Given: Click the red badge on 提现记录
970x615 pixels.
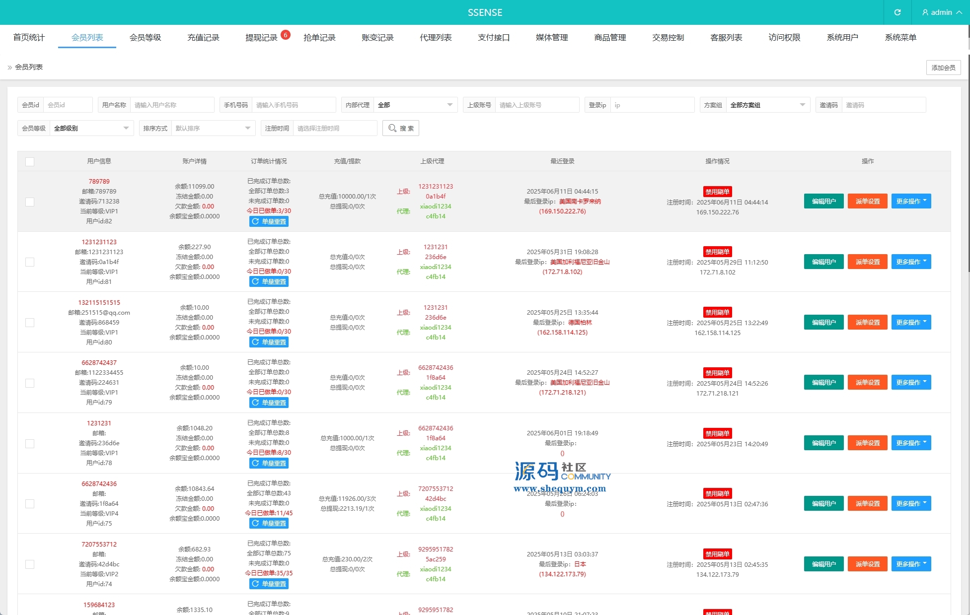Looking at the screenshot, I should click(285, 35).
